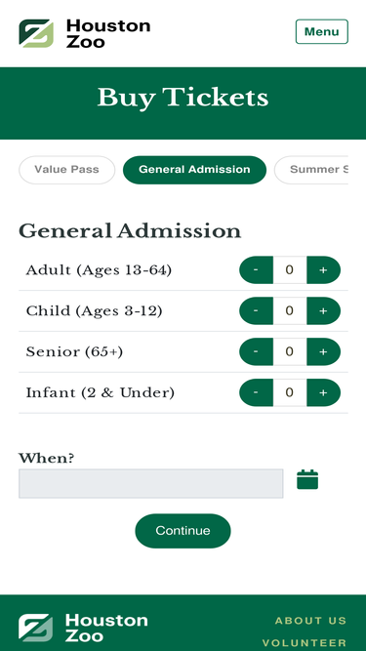Viewport: 366px width, 651px height.
Task: Open the calendar date picker icon
Action: point(307,479)
